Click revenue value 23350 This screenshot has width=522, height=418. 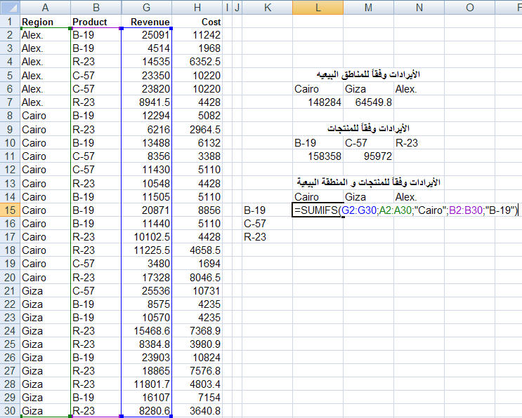[155, 76]
